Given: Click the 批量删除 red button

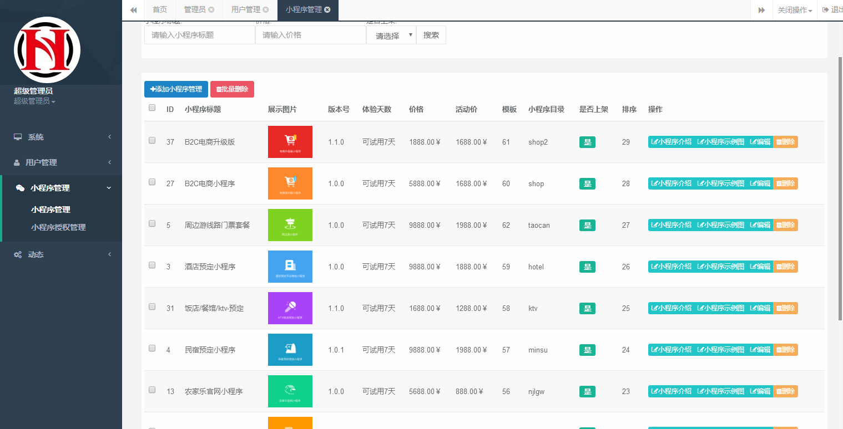Looking at the screenshot, I should [x=232, y=89].
